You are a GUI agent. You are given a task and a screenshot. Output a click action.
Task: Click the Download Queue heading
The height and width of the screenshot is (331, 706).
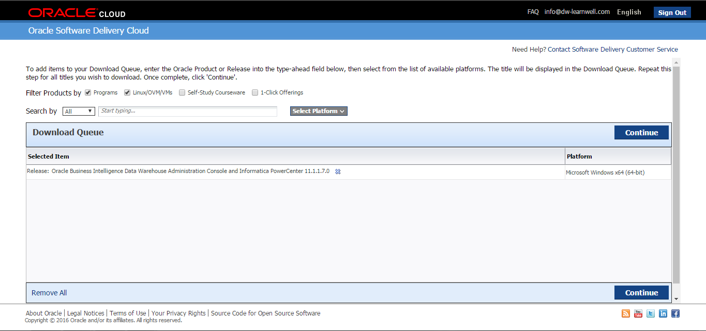point(68,132)
